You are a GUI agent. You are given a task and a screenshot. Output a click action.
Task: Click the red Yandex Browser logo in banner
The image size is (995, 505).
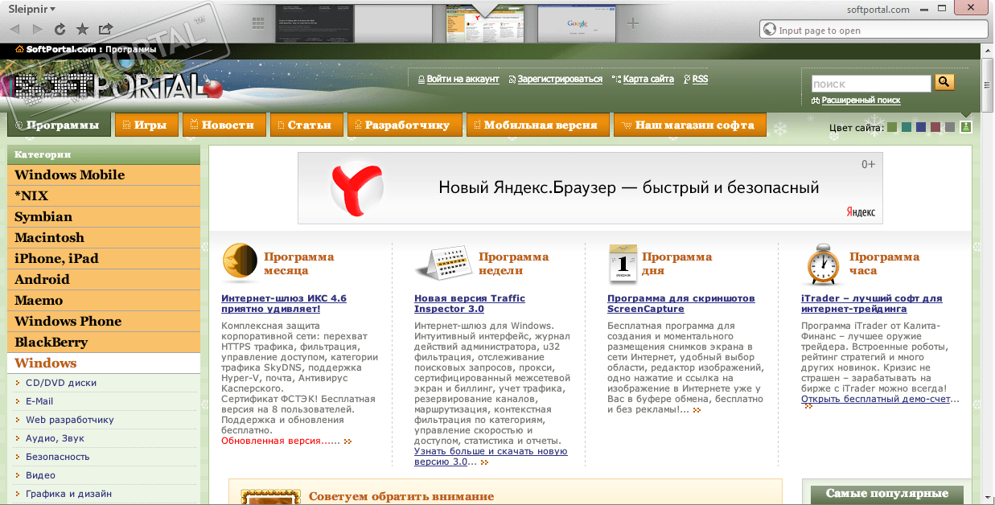(x=358, y=188)
